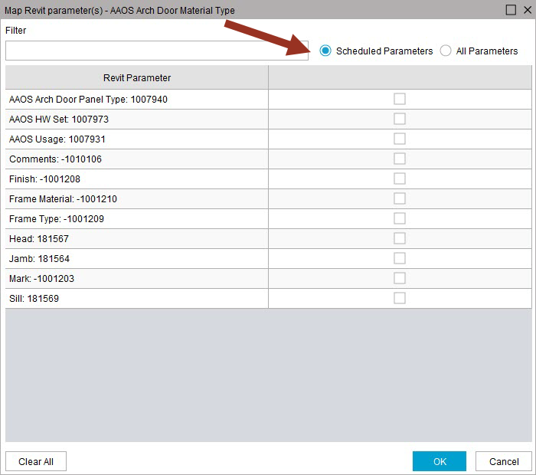Select the All Parameters radio button

[446, 51]
